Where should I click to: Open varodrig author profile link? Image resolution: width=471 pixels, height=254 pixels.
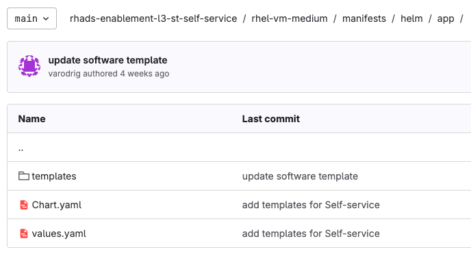pyautogui.click(x=65, y=74)
